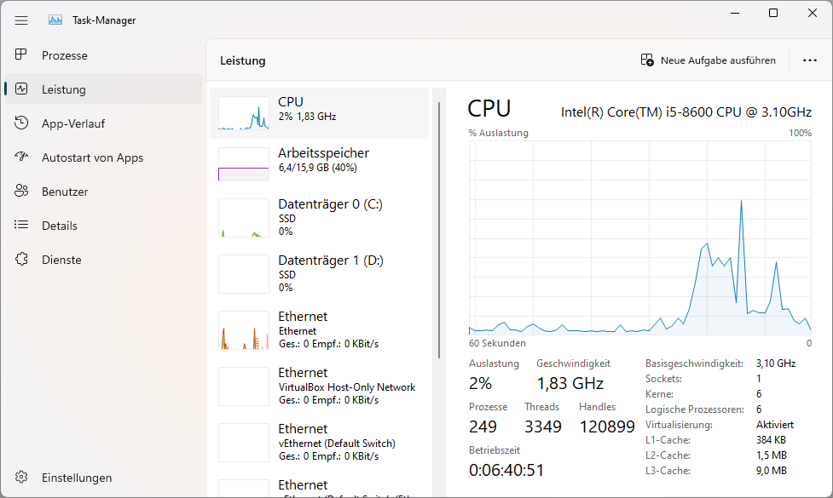The width and height of the screenshot is (833, 498).
Task: Click Neue Aufgabe ausführen button
Action: click(x=709, y=60)
